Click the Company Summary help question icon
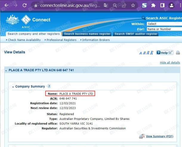 pyautogui.click(x=49, y=86)
